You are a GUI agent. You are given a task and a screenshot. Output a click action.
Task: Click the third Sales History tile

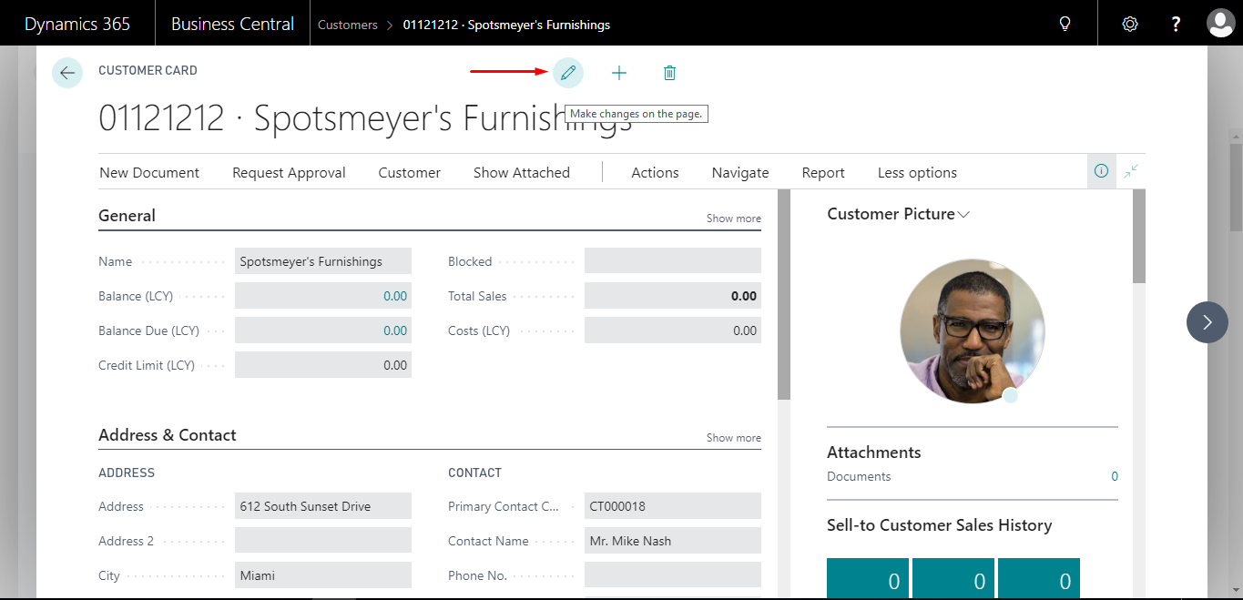pos(1039,578)
